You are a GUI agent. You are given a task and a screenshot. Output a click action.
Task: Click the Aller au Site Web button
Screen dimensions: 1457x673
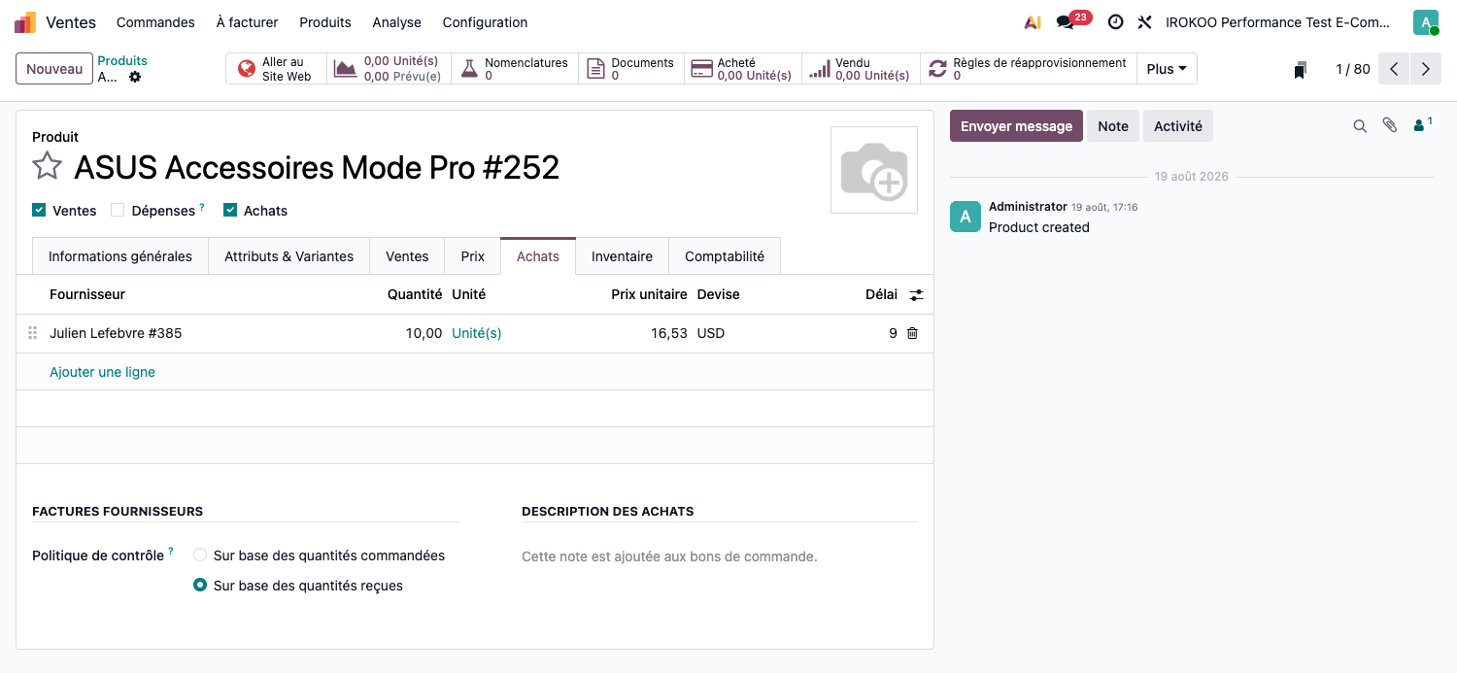[276, 69]
